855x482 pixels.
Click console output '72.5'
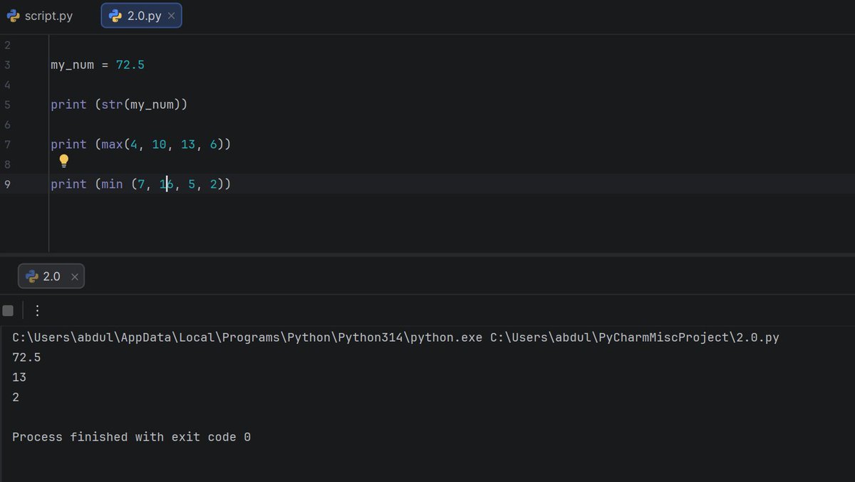[26, 357]
